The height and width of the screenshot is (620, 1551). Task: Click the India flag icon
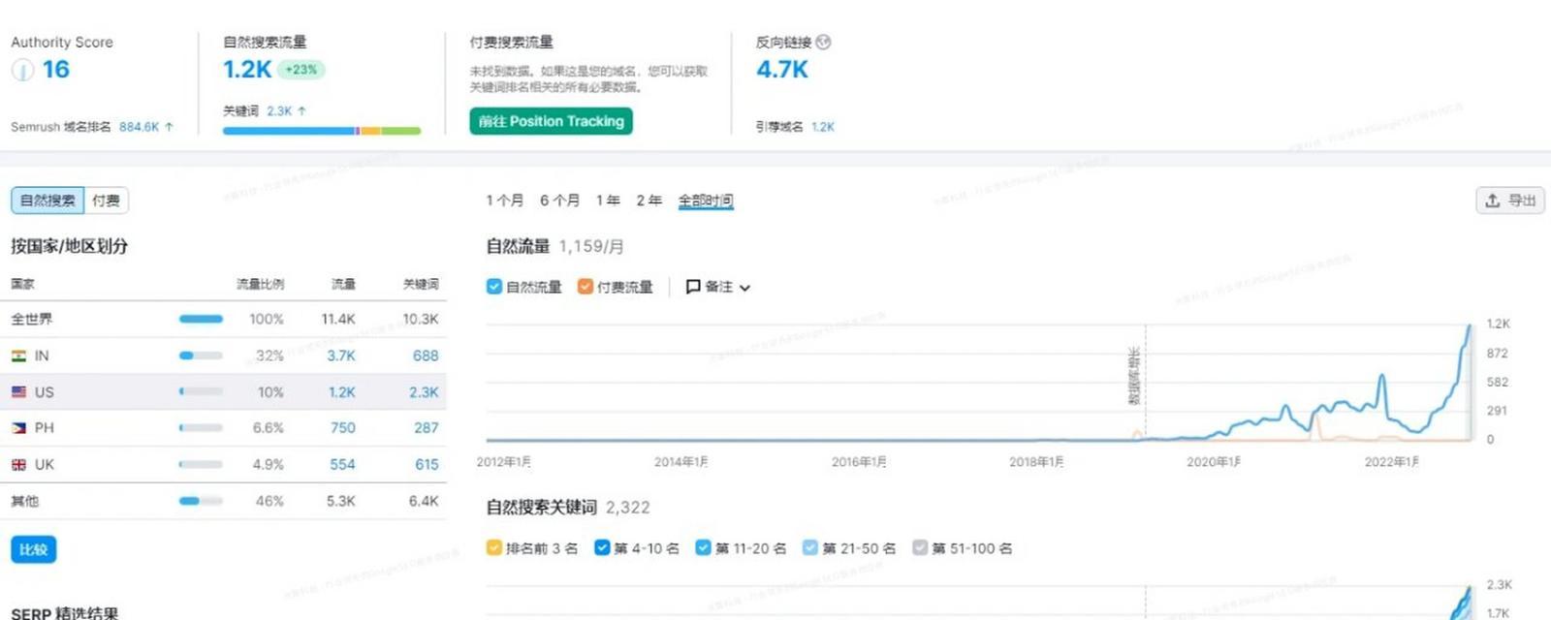18,356
